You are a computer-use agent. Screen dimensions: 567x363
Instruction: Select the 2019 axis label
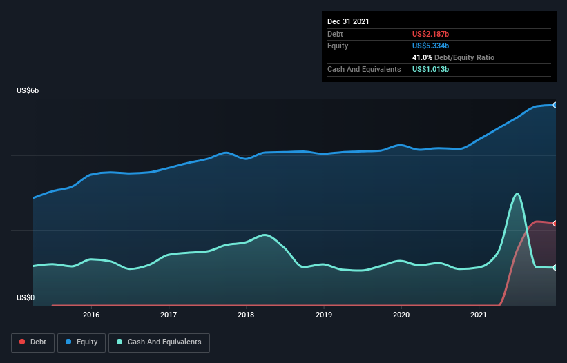click(324, 315)
